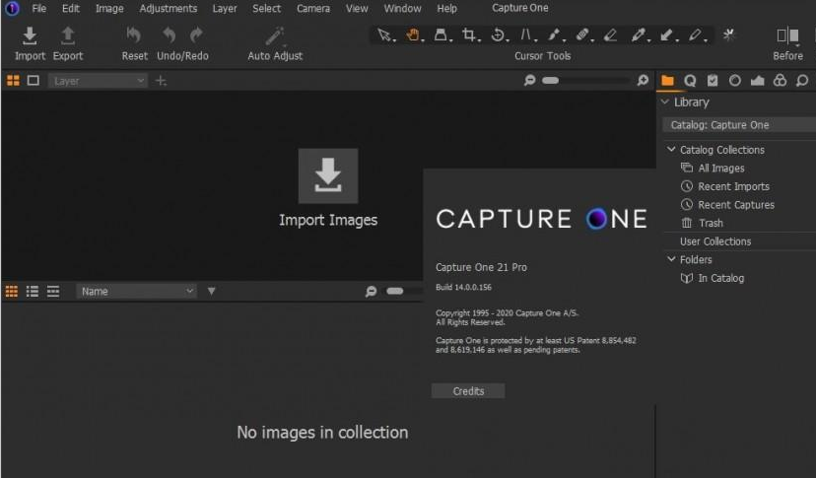Open the File menu
Image resolution: width=816 pixels, height=478 pixels.
[39, 8]
